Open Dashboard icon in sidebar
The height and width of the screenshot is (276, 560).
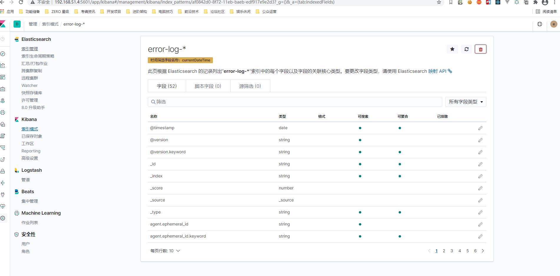pos(3,77)
